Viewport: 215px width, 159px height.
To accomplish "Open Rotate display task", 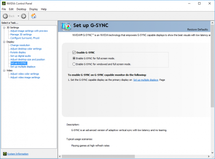I will coord(18,52).
